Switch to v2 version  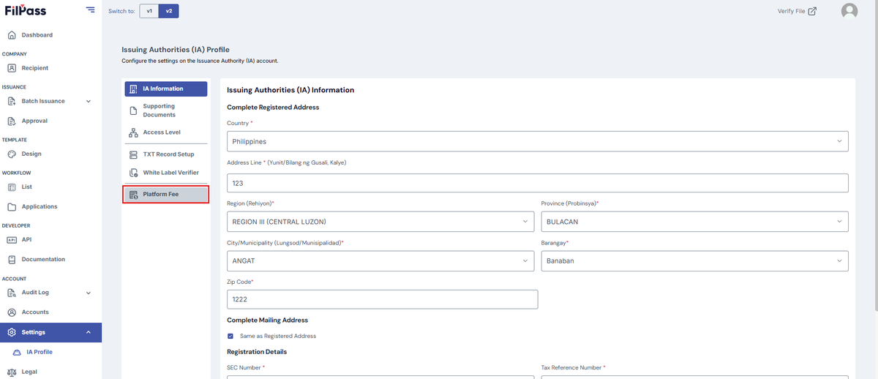169,11
